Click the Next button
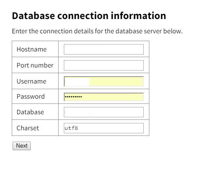 point(22,146)
